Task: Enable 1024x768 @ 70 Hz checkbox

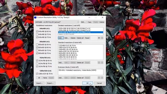Action: pyautogui.click(x=37, y=63)
